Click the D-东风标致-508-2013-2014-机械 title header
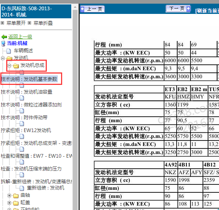 36,11
